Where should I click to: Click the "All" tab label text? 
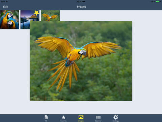46,121
